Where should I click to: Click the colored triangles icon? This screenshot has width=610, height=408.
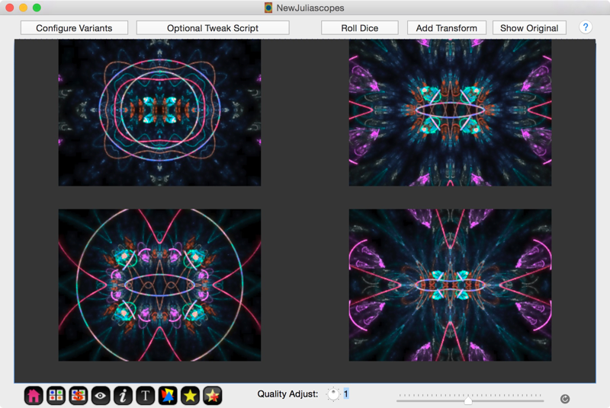click(x=168, y=396)
